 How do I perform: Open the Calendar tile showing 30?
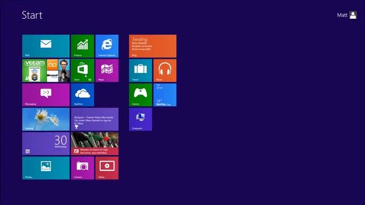(x=46, y=143)
